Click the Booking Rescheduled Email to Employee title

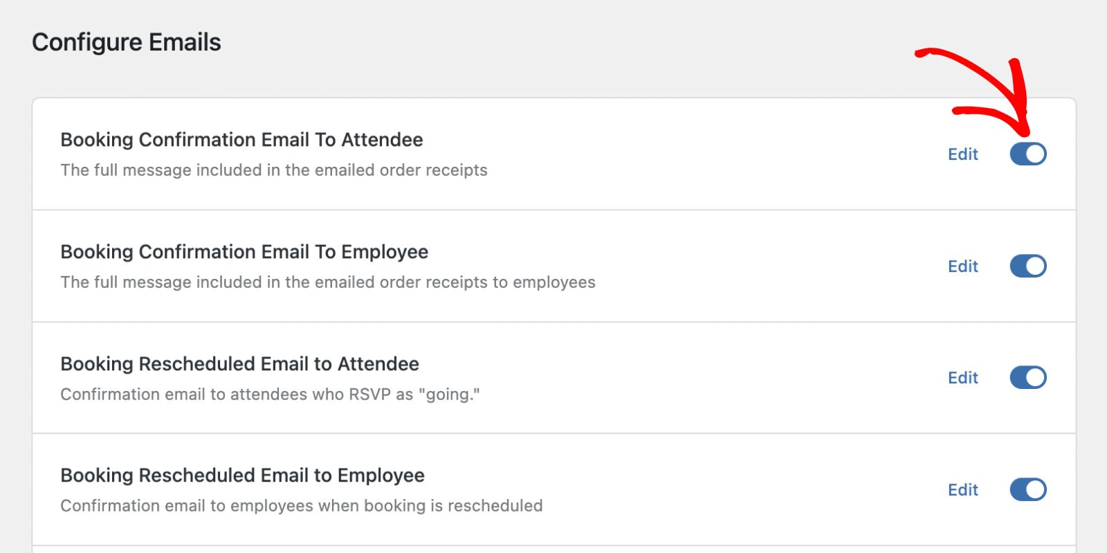pyautogui.click(x=242, y=475)
